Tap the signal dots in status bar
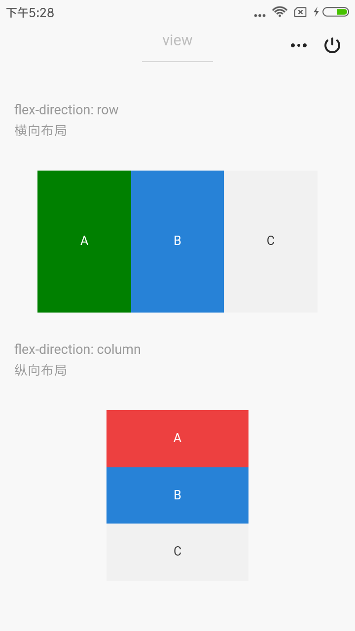This screenshot has width=355, height=631. [260, 15]
